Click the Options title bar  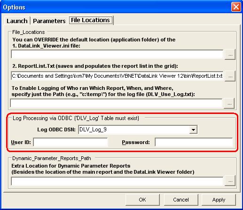116,7
